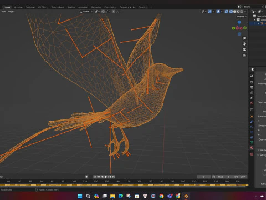Click the pan view hand icon

coord(244,44)
